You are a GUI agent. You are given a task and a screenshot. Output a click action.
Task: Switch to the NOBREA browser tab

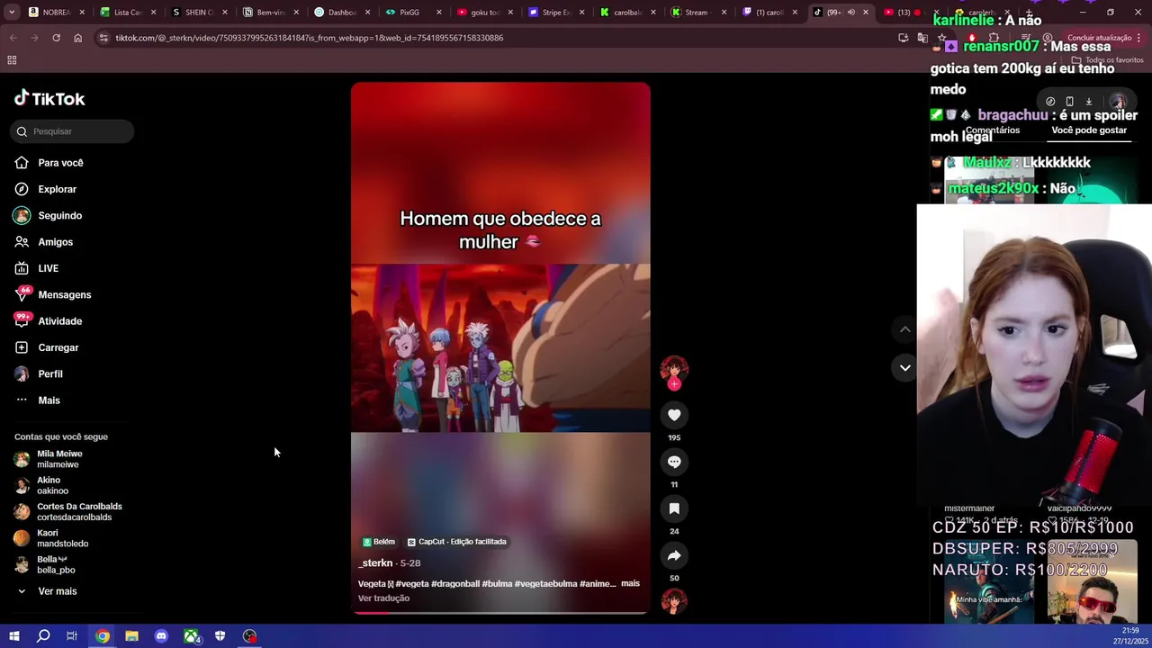[57, 13]
